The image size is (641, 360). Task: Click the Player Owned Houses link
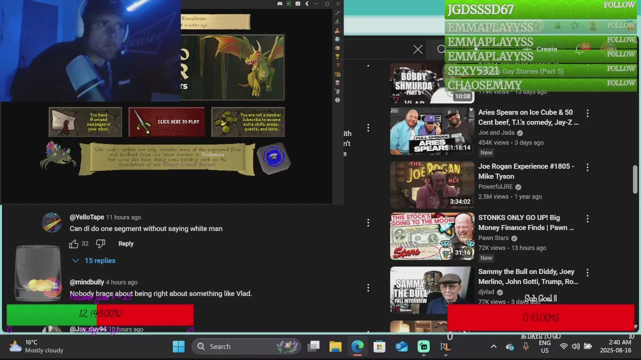[x=188, y=164]
